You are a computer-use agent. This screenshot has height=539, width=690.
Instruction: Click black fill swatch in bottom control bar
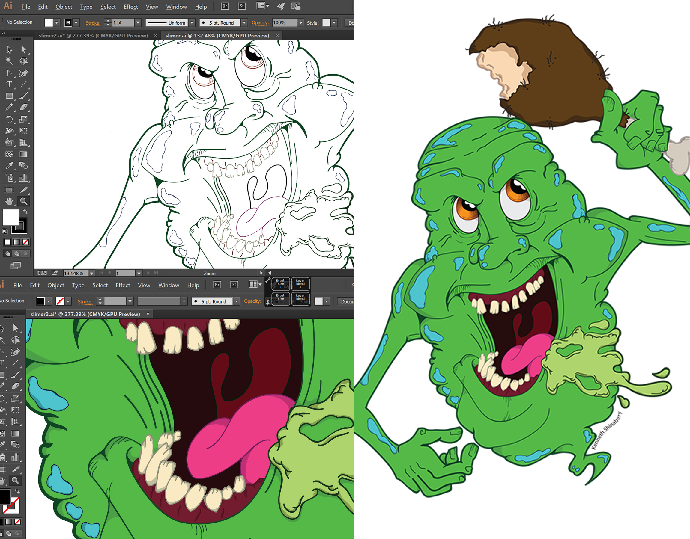[40, 301]
